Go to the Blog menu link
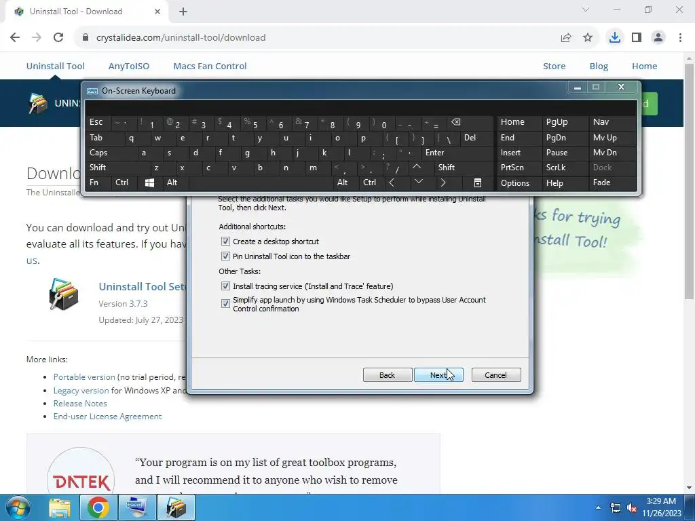 pyautogui.click(x=599, y=66)
